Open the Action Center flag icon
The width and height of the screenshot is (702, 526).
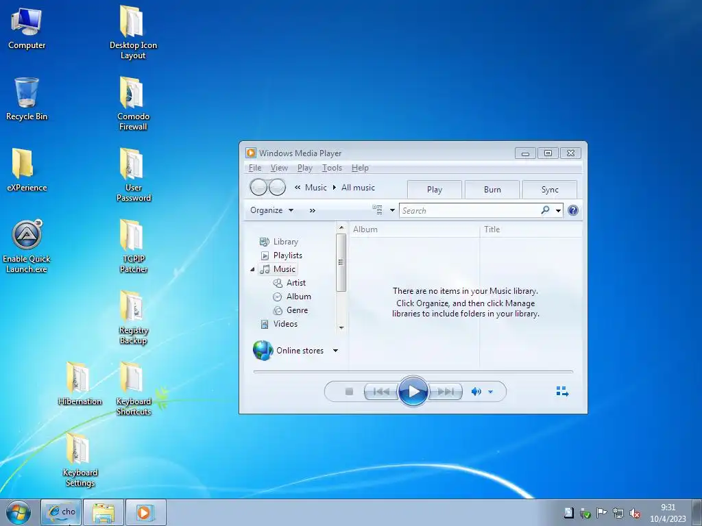coord(601,513)
